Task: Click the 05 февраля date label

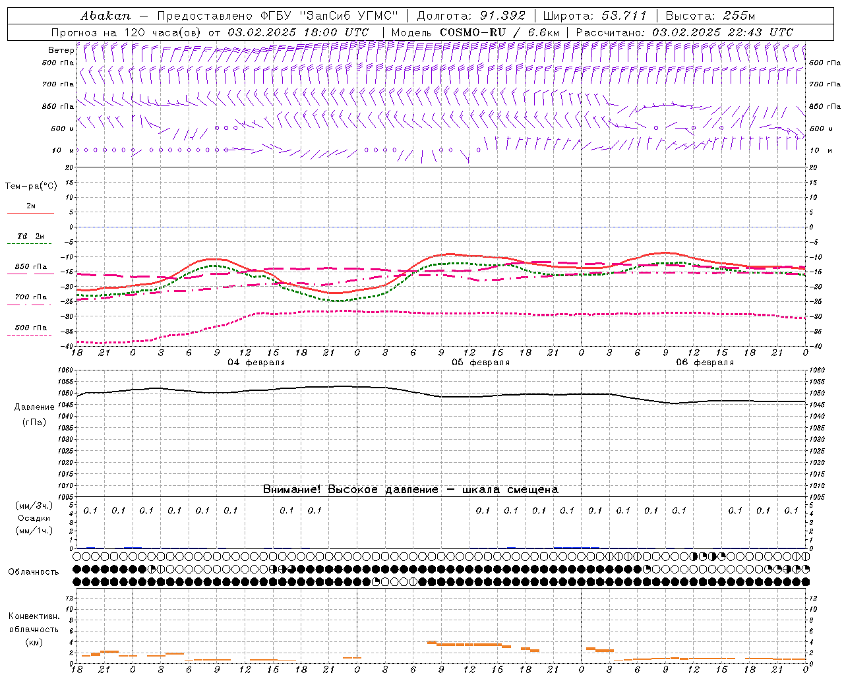Action: [481, 363]
